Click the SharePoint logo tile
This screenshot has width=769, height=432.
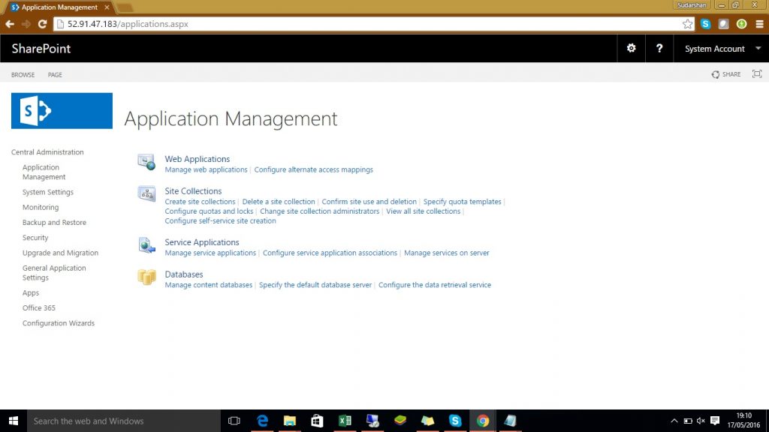62,111
